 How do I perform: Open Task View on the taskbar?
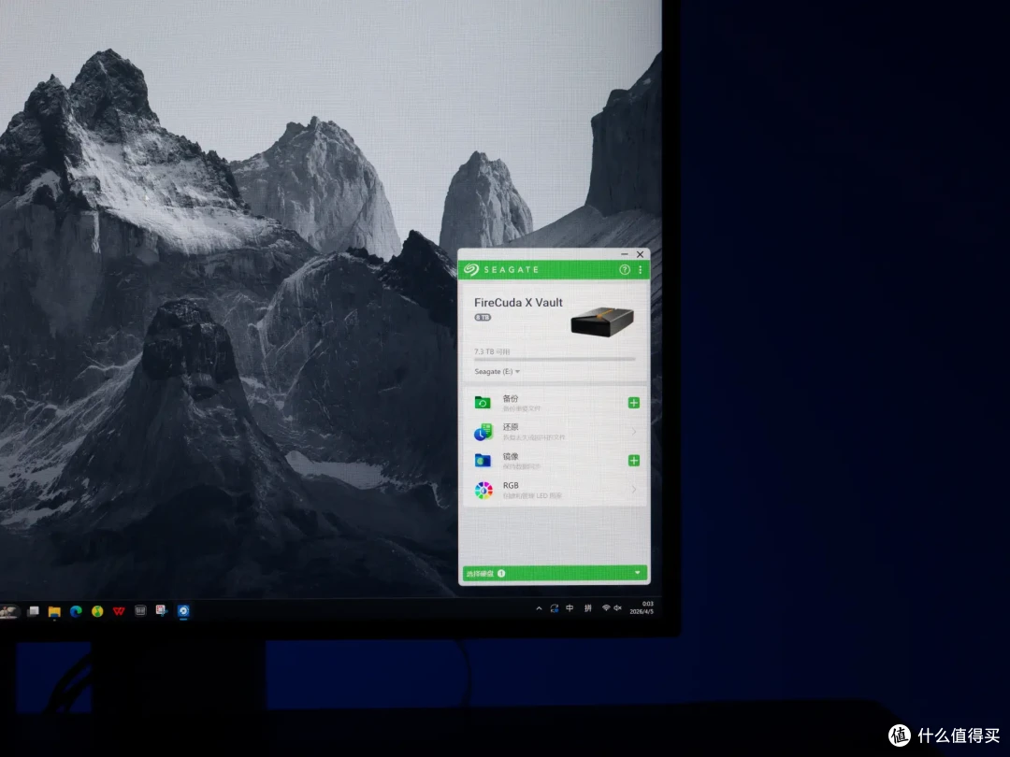[x=34, y=611]
